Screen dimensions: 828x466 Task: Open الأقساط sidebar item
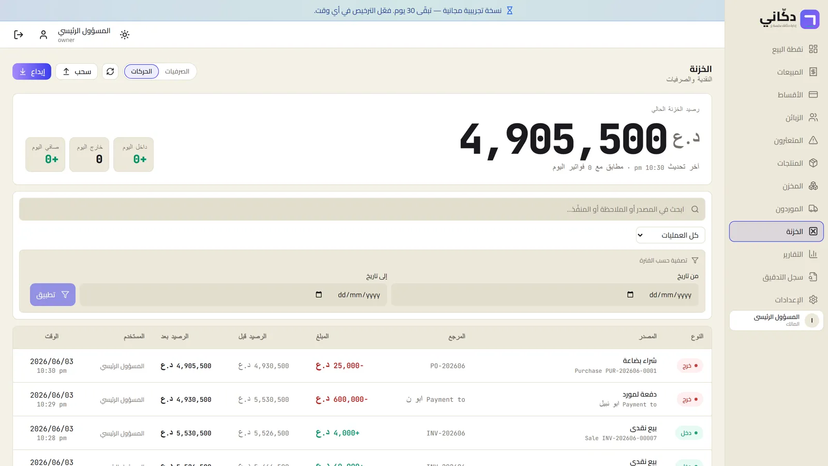click(776, 95)
